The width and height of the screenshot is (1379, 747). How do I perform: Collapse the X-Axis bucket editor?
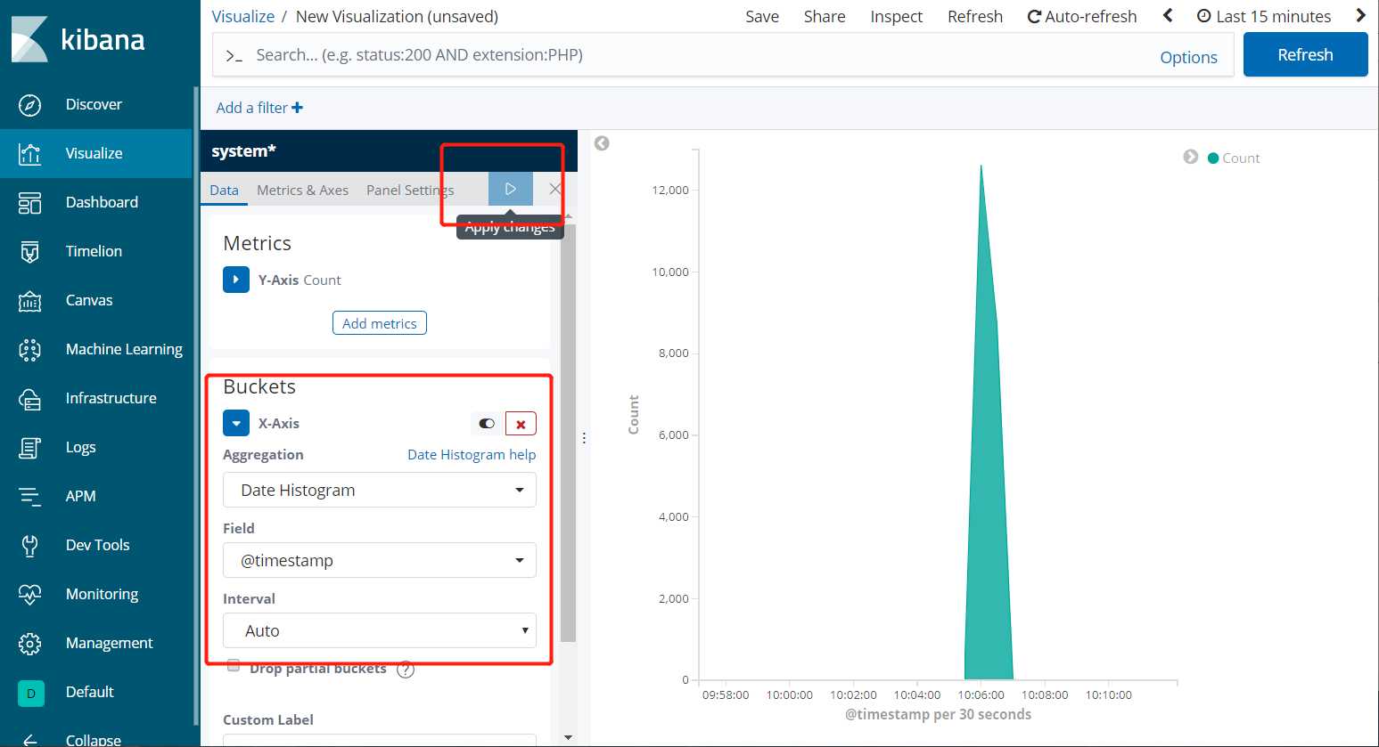pyautogui.click(x=236, y=423)
